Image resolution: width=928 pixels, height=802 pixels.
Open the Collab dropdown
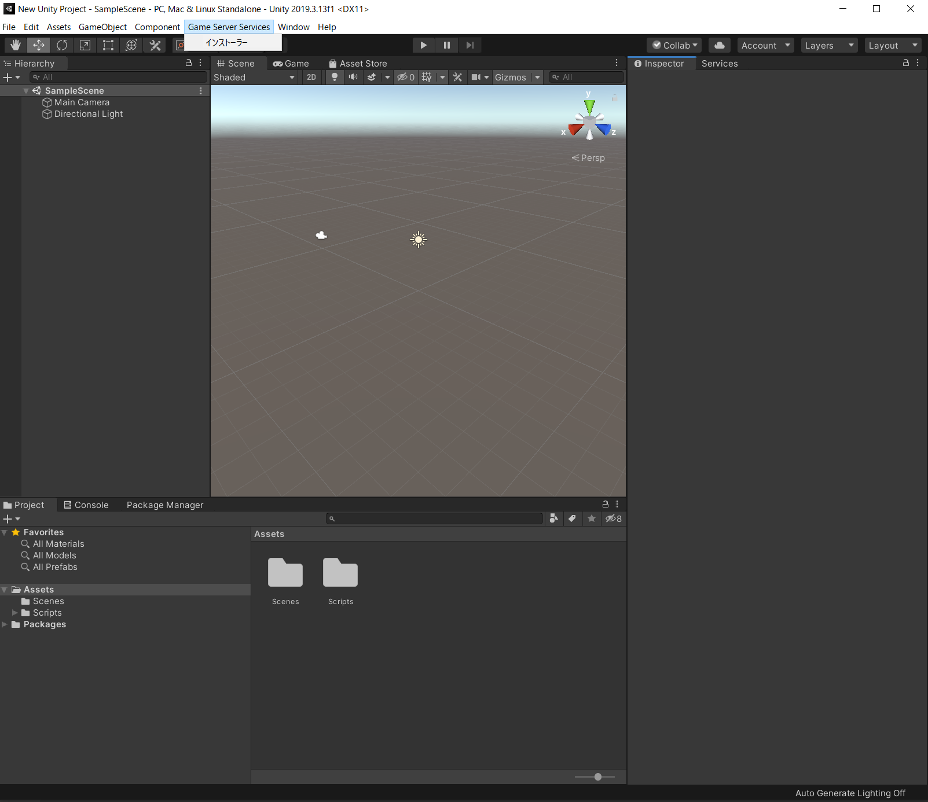[x=674, y=45]
